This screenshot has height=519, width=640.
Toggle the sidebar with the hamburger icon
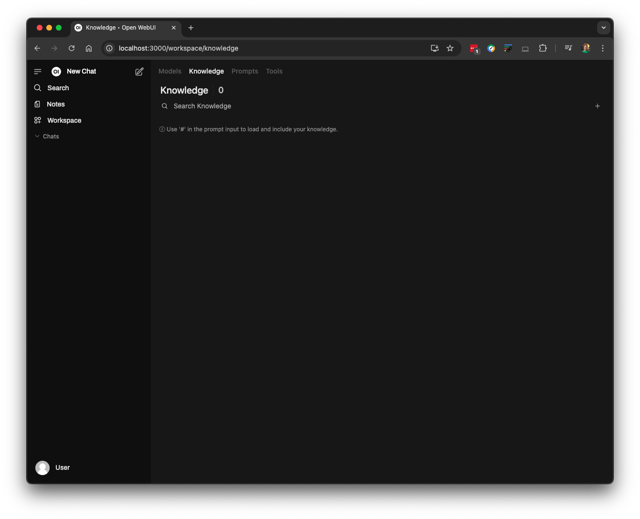[x=38, y=72]
